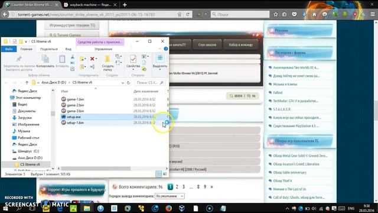Screen dimensions: 378x213
Task: Click the Firefox bookmark star icon
Action: (276, 14)
